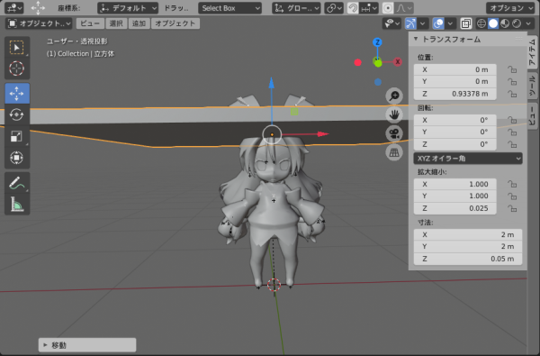Click the camera view icon
This screenshot has width=540, height=356.
pyautogui.click(x=394, y=134)
